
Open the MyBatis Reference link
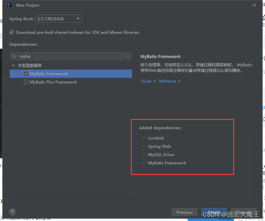pos(170,81)
